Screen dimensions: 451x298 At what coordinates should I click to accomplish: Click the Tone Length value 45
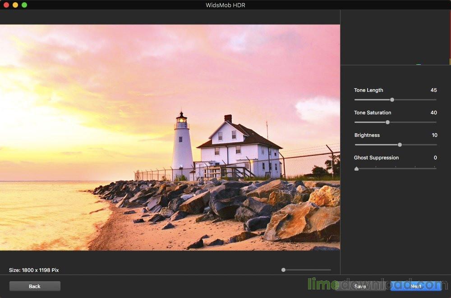[433, 90]
